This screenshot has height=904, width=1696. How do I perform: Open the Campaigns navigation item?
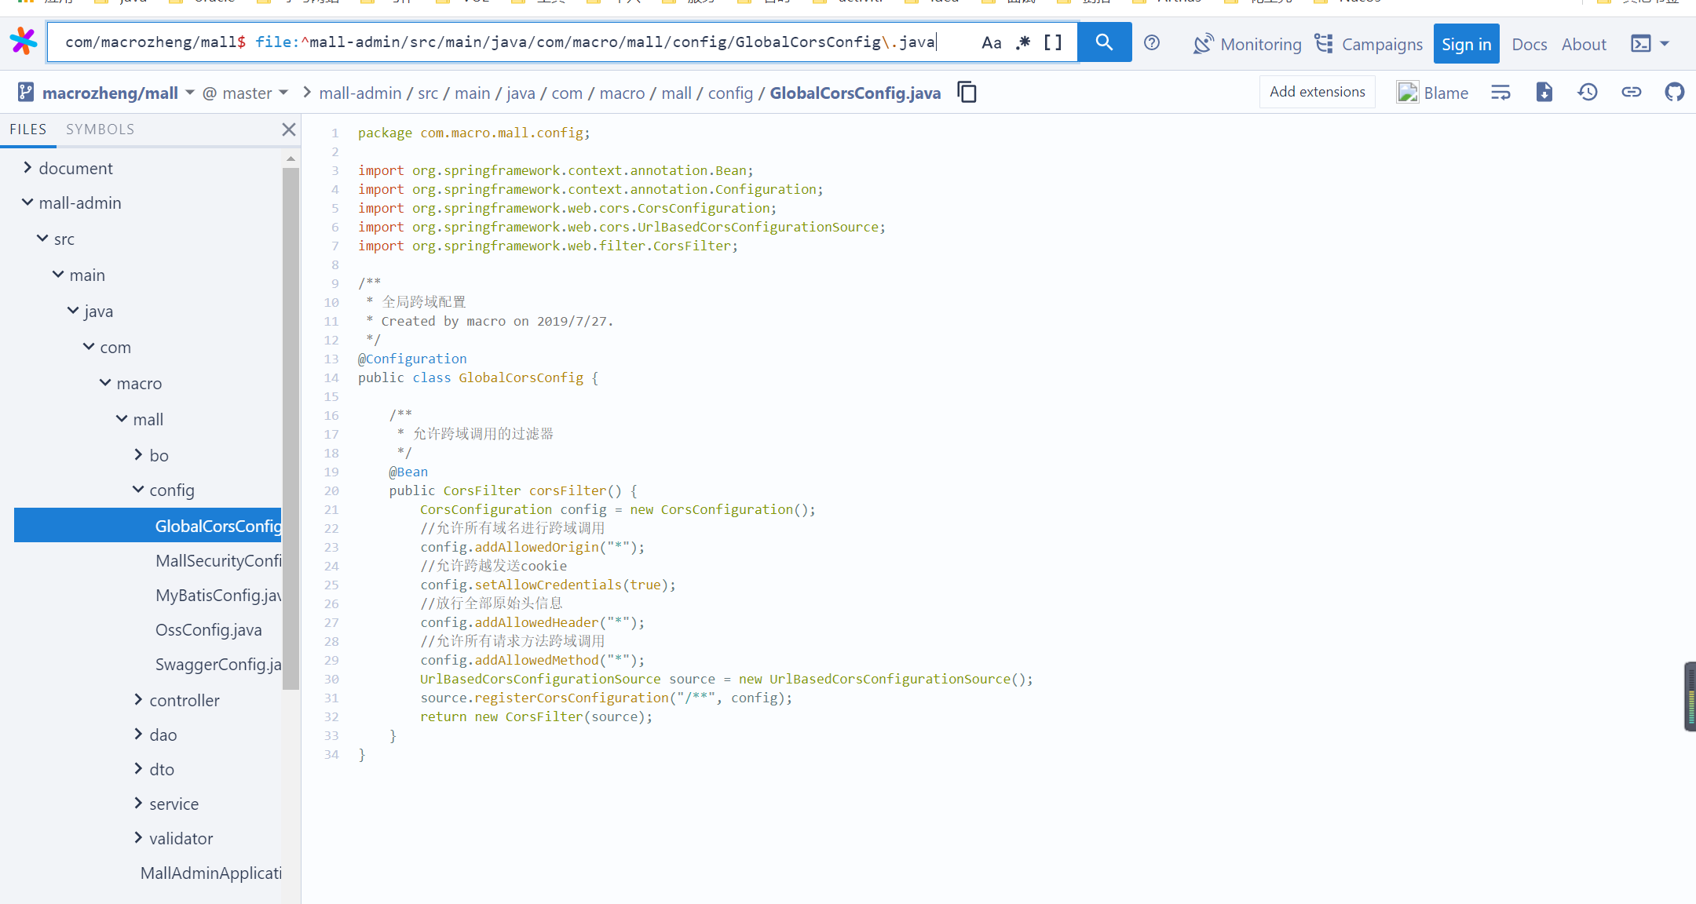[x=1368, y=44]
